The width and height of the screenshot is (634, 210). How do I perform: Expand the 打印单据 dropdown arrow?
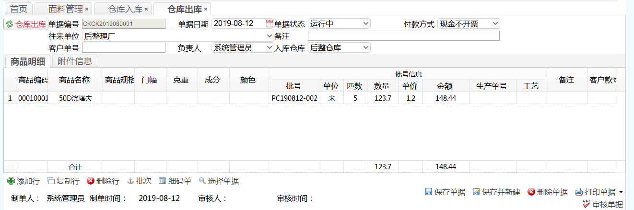coord(621,192)
